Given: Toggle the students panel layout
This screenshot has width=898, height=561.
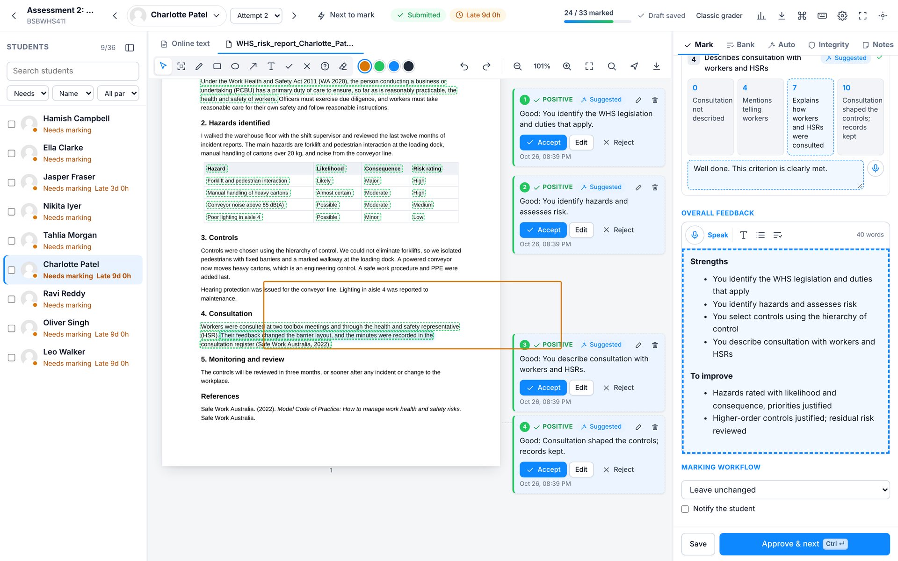Looking at the screenshot, I should pyautogui.click(x=130, y=47).
